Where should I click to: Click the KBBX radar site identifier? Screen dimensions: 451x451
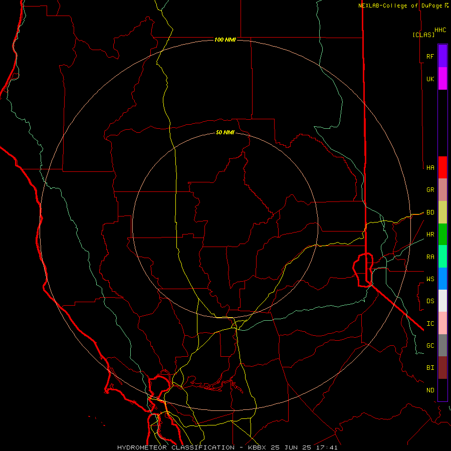click(x=257, y=447)
